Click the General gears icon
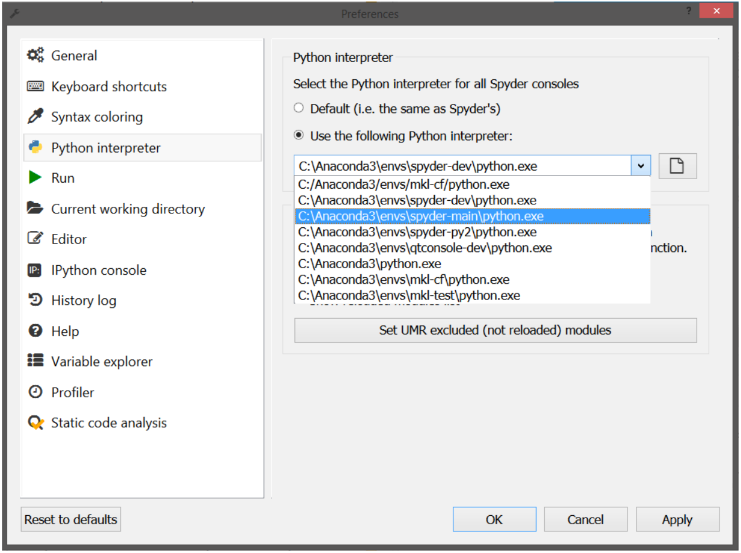 (x=35, y=55)
